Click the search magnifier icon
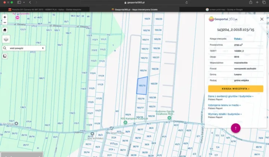The image size is (269, 157). point(5,48)
